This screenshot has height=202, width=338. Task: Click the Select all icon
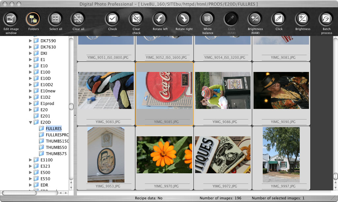(x=55, y=19)
